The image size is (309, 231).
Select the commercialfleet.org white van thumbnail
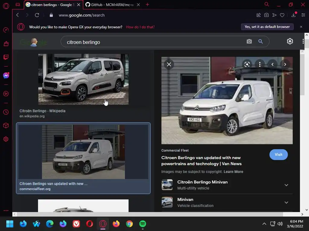tap(83, 152)
